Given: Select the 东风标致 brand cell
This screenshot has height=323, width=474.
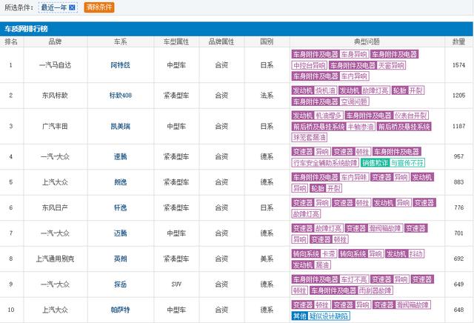Looking at the screenshot, I should pos(55,96).
